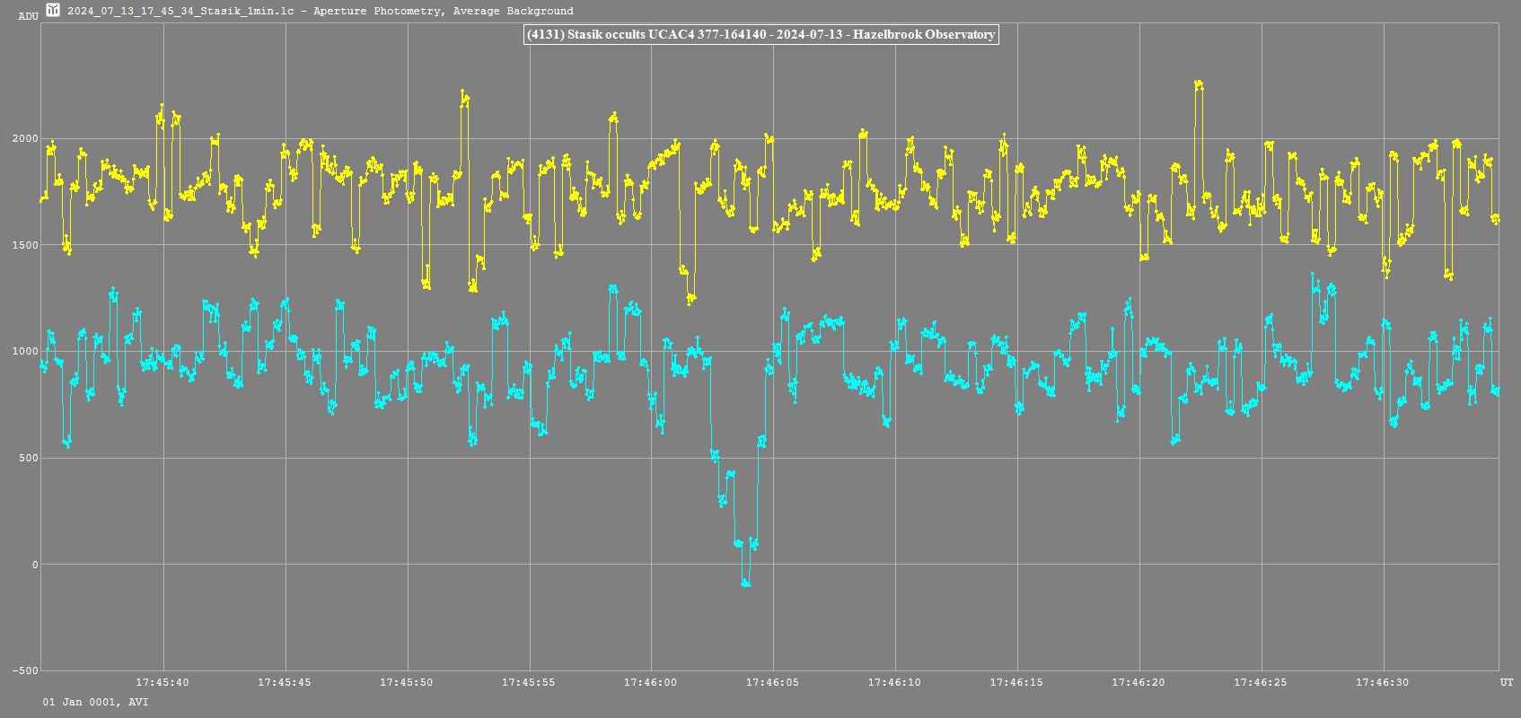Click the 17:45:50 time label
This screenshot has width=1521, height=718.
[x=407, y=682]
